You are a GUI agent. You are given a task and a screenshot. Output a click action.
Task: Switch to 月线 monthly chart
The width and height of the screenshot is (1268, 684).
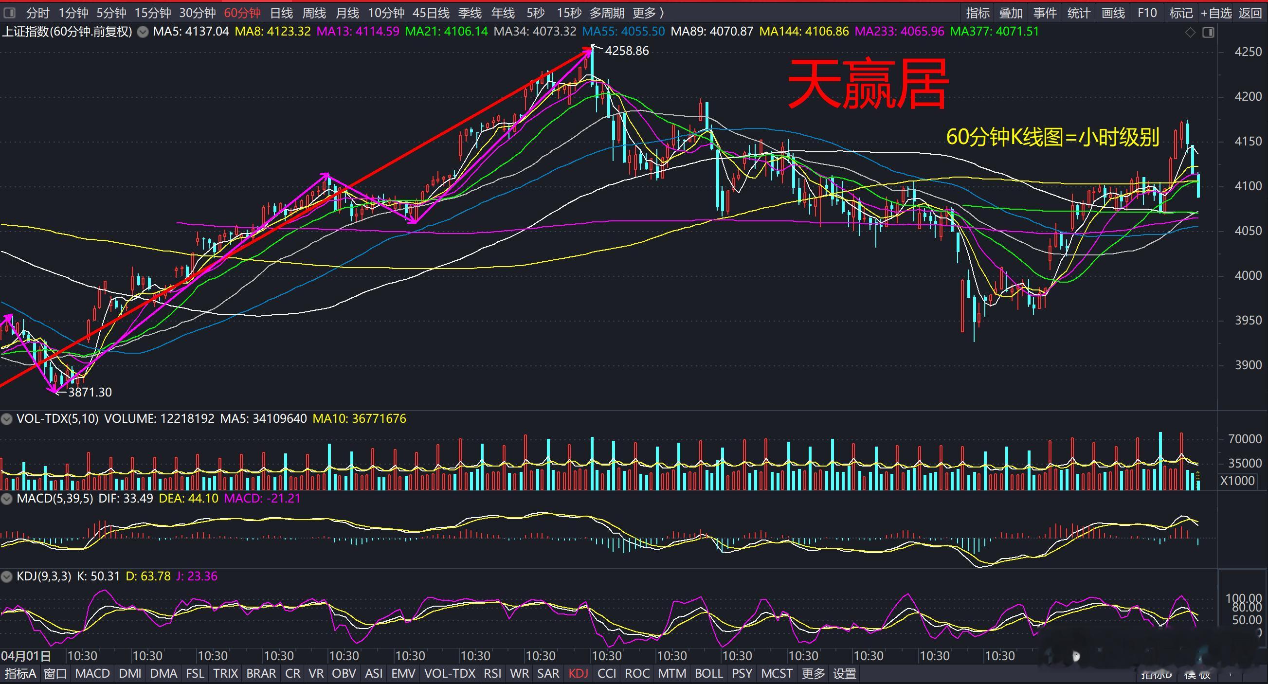pyautogui.click(x=347, y=13)
